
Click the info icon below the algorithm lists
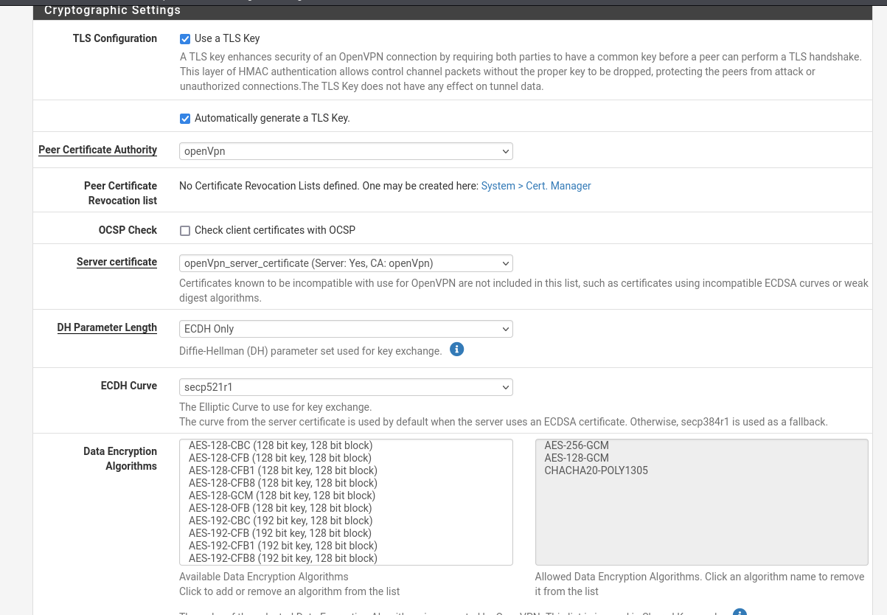point(740,612)
